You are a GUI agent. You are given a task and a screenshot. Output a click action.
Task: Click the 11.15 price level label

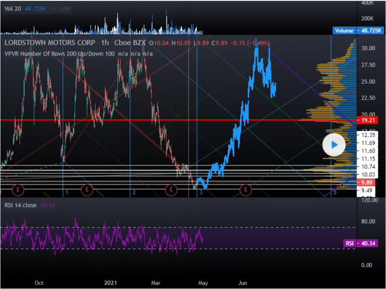[x=368, y=159]
